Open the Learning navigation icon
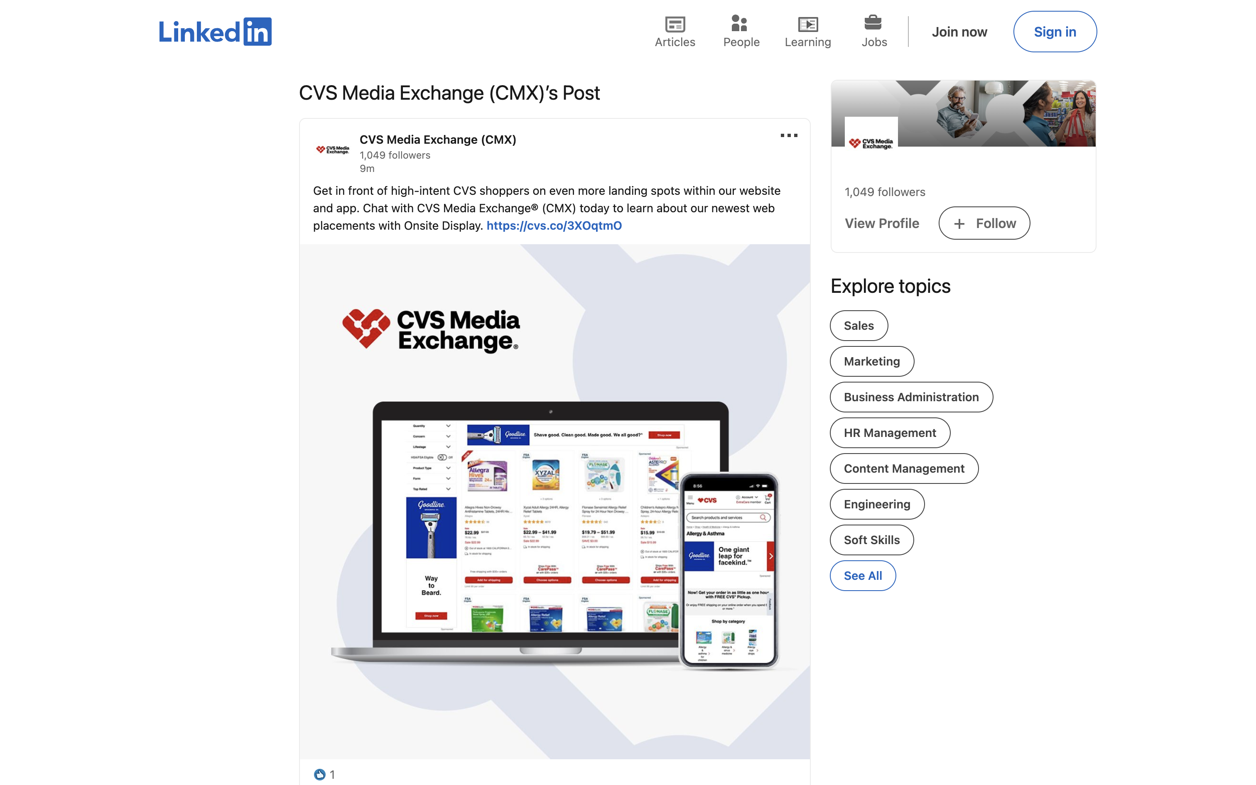 tap(807, 31)
